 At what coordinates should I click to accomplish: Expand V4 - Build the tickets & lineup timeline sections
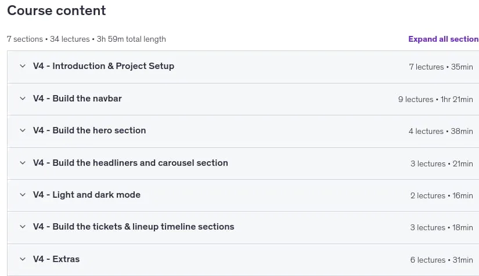tap(134, 227)
